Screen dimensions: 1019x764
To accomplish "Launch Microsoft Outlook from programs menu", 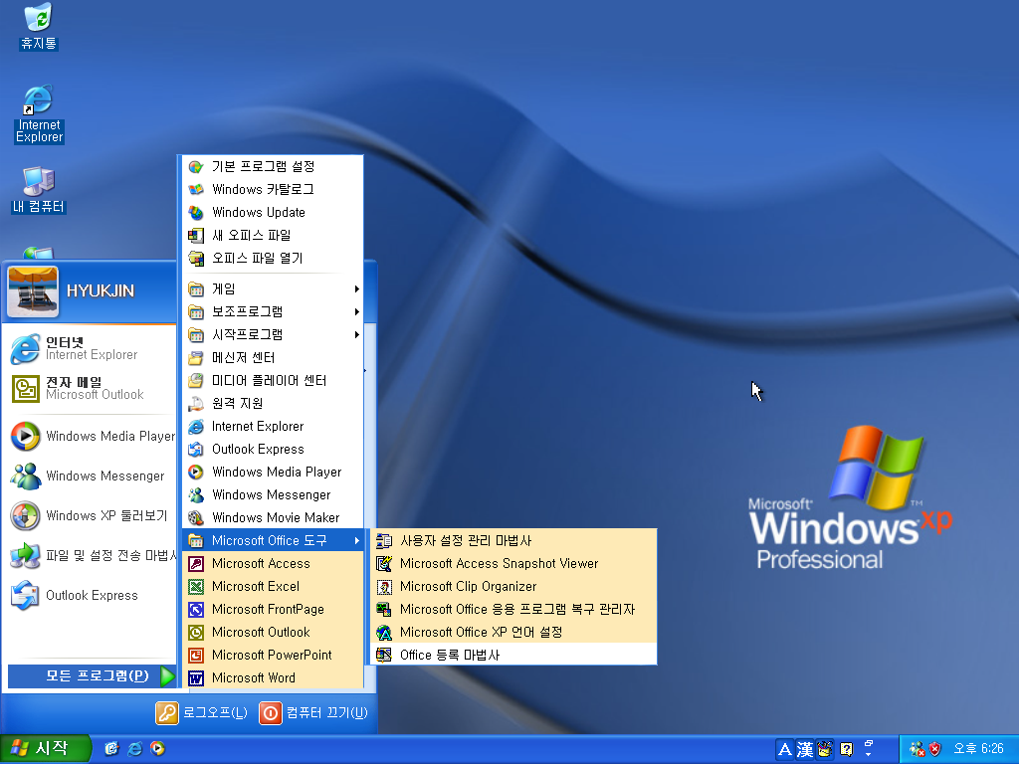I will [x=273, y=632].
